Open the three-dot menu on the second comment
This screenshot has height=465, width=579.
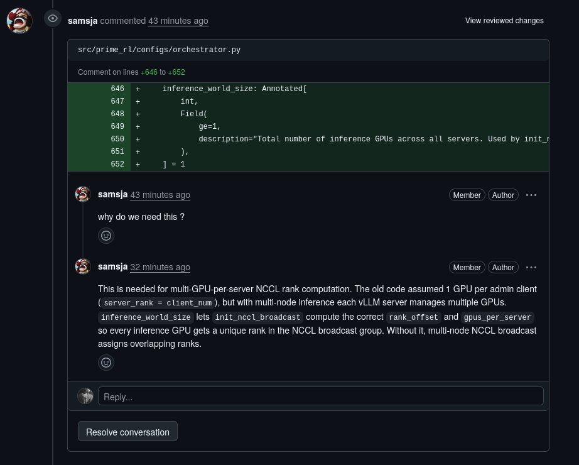(531, 267)
